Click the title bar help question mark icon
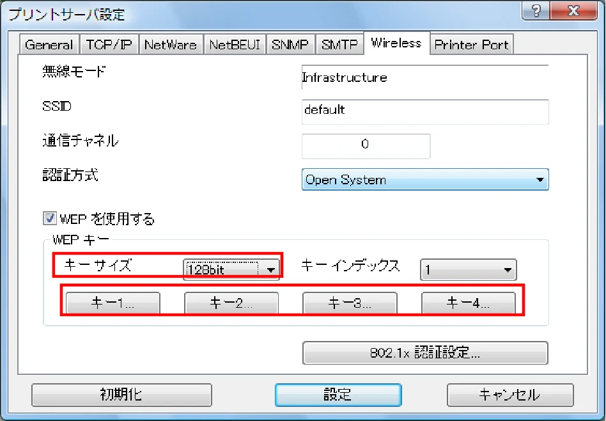606x421 pixels. [x=536, y=10]
